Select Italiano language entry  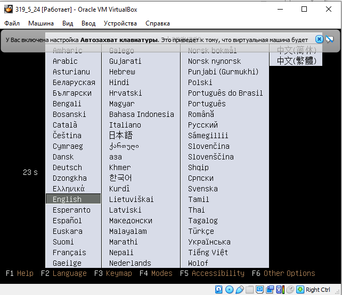[125, 125]
